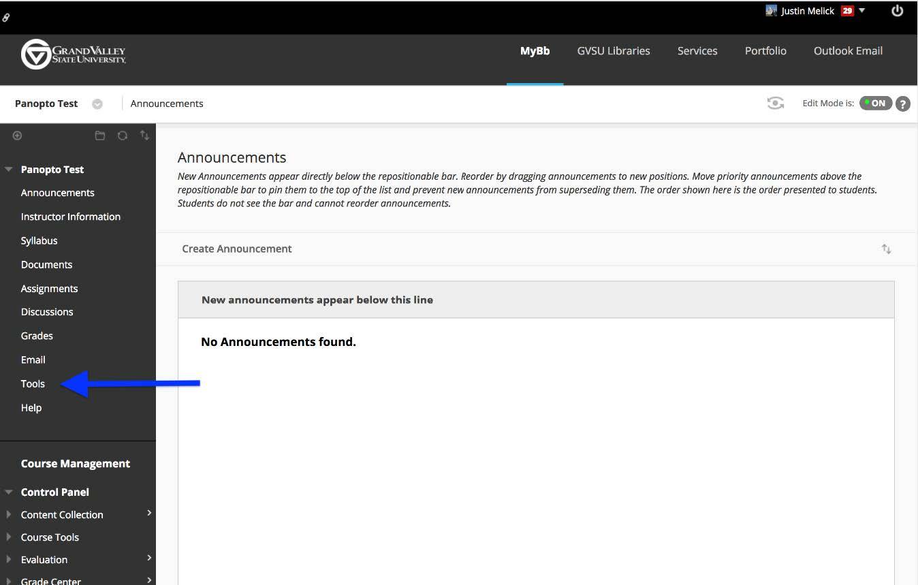Open the Panopto Test breadcrumb options chevron

point(97,104)
